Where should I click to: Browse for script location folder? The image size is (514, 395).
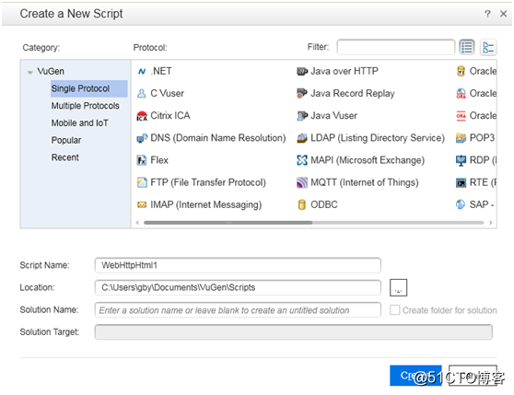398,287
